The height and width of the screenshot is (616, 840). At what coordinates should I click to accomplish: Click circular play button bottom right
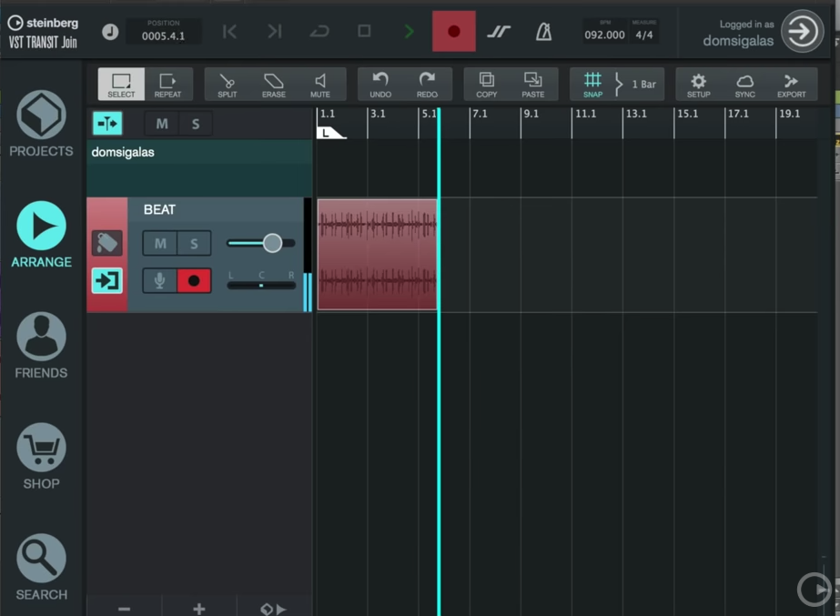[815, 590]
